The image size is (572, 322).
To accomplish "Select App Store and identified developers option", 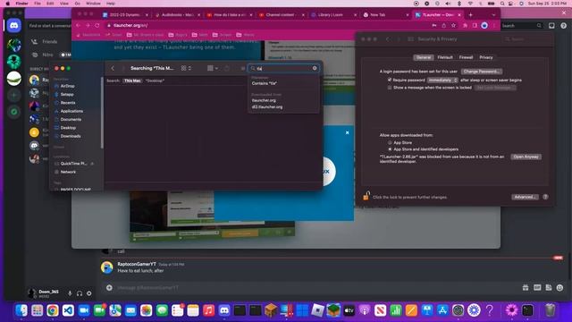I will tap(390, 149).
